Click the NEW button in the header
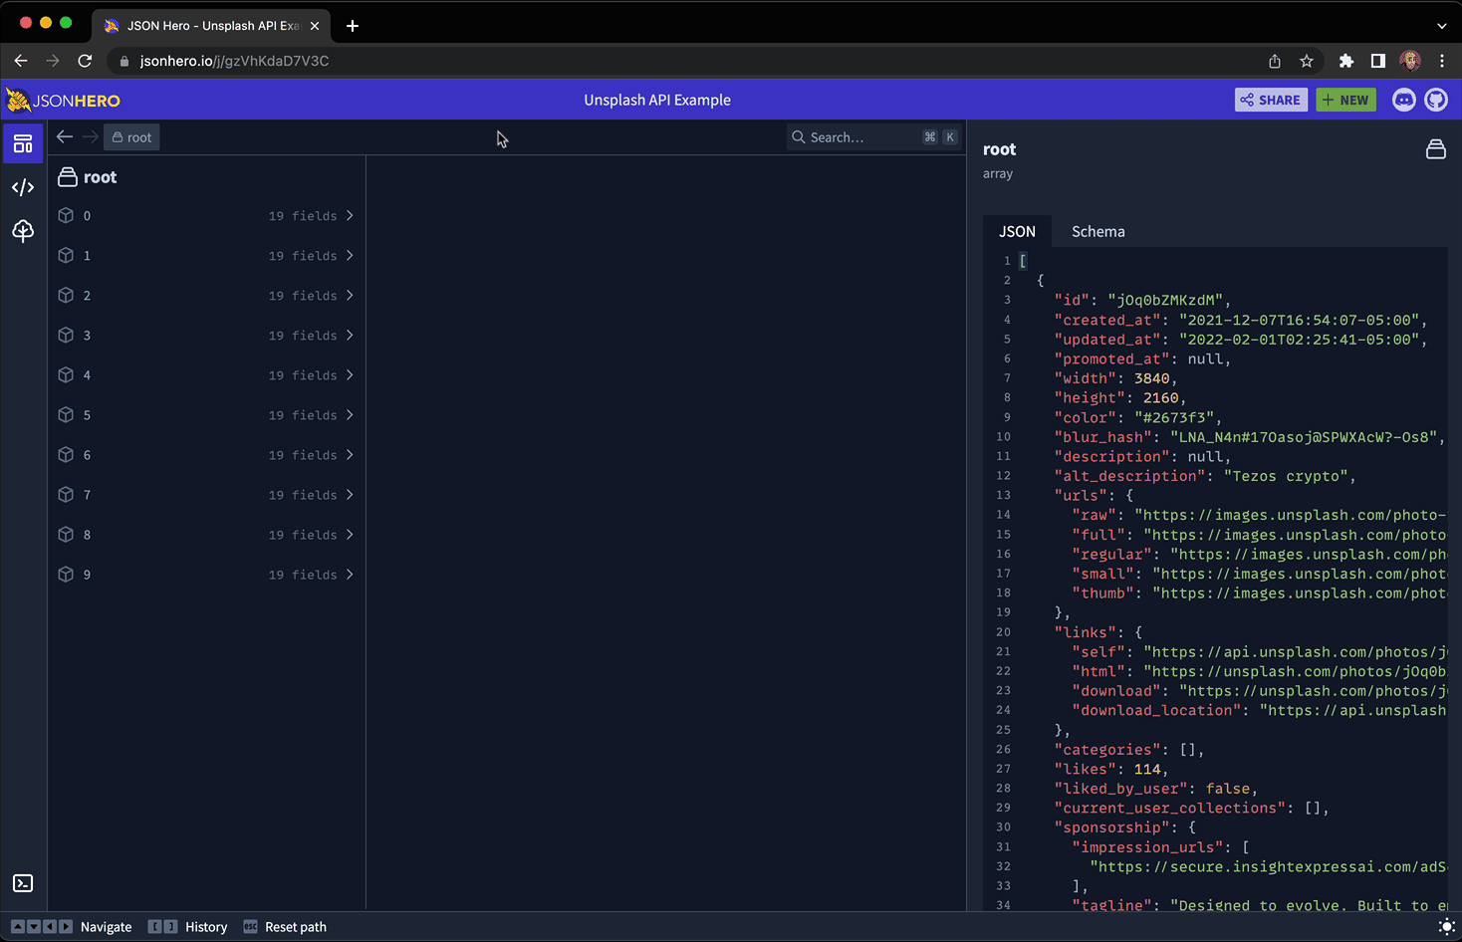Image resolution: width=1462 pixels, height=942 pixels. tap(1345, 100)
